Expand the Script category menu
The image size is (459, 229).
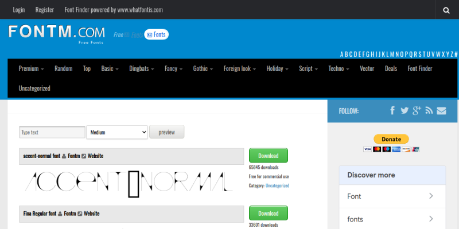308,69
